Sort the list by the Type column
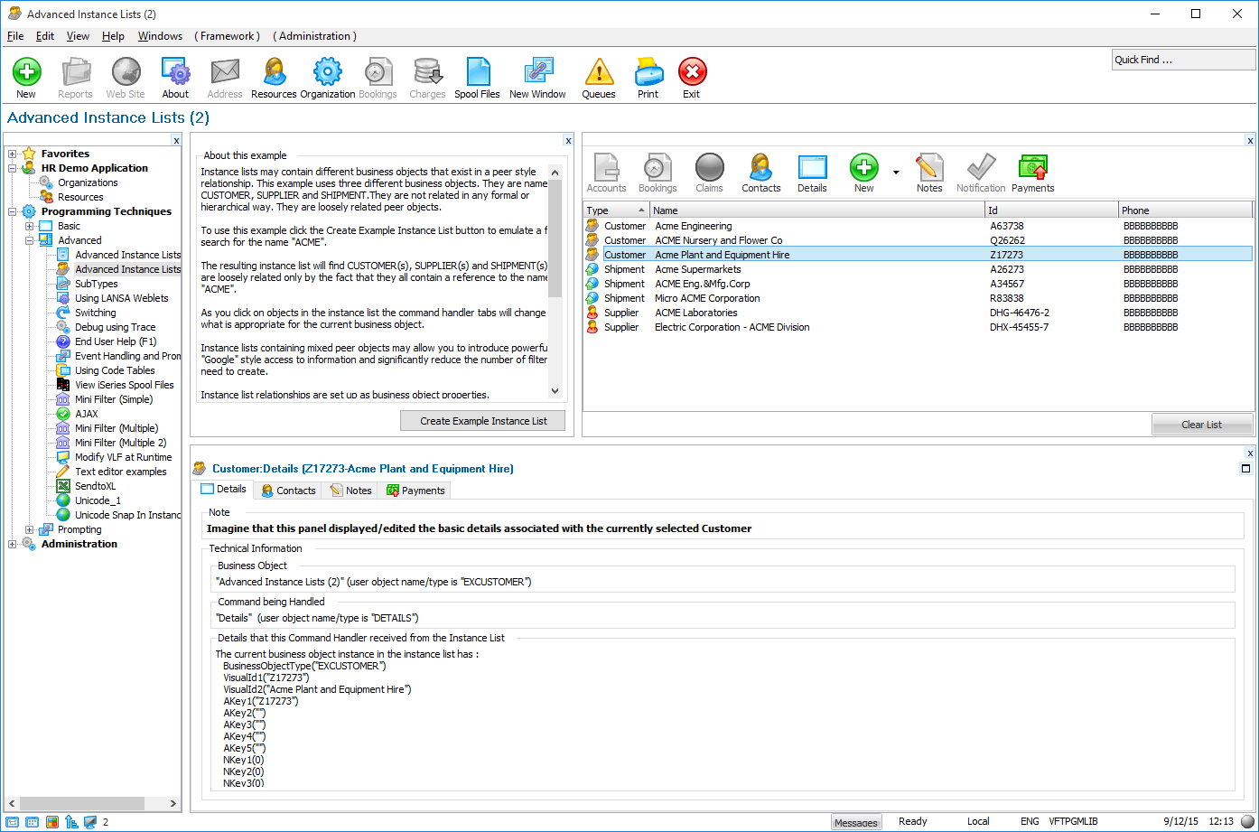The width and height of the screenshot is (1259, 832). pyautogui.click(x=616, y=210)
